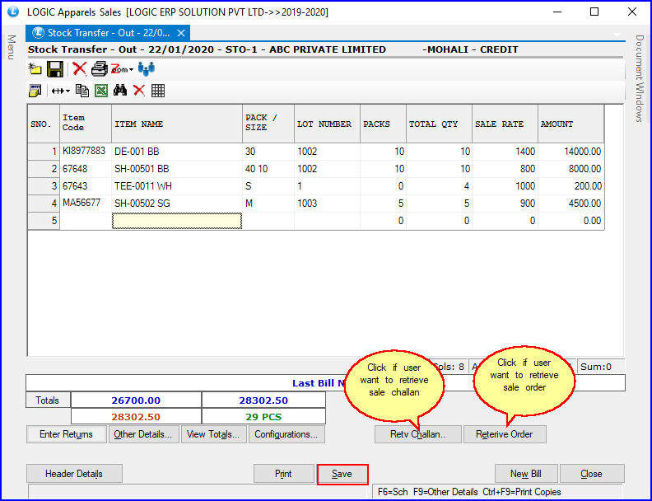The height and width of the screenshot is (501, 652).
Task: Click sale rate 1400 cell
Action: [x=505, y=152]
